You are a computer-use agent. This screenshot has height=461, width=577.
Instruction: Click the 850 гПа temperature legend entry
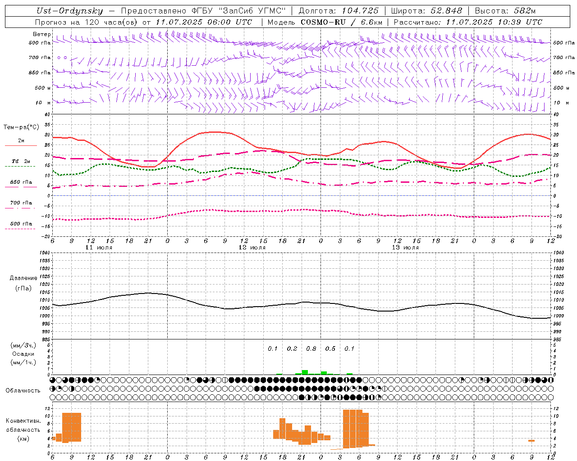(x=21, y=182)
